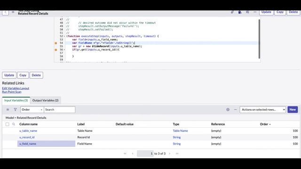Click order value 100 in u_record_id row
The width and height of the screenshot is (301, 169).
[295, 137]
